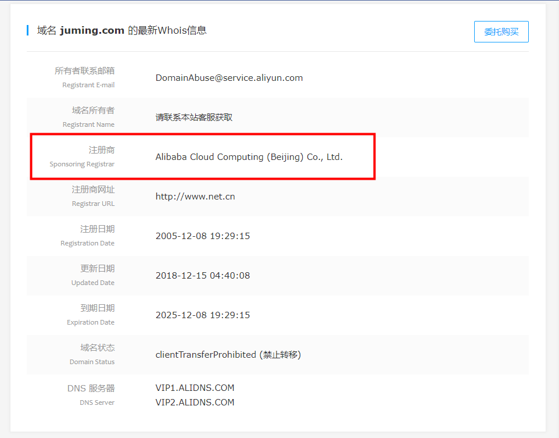The image size is (559, 438).
Task: Click the 所有者联系邮箱 field label
Action: click(85, 71)
